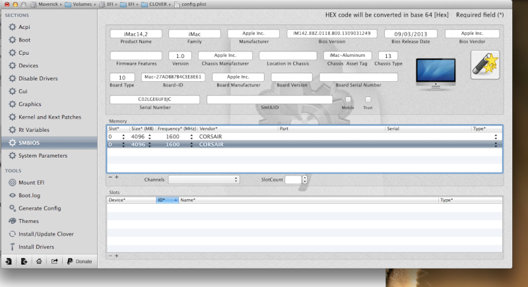Screen dimensions: 528x287
Task: Click the Family field
Action: pyautogui.click(x=194, y=34)
